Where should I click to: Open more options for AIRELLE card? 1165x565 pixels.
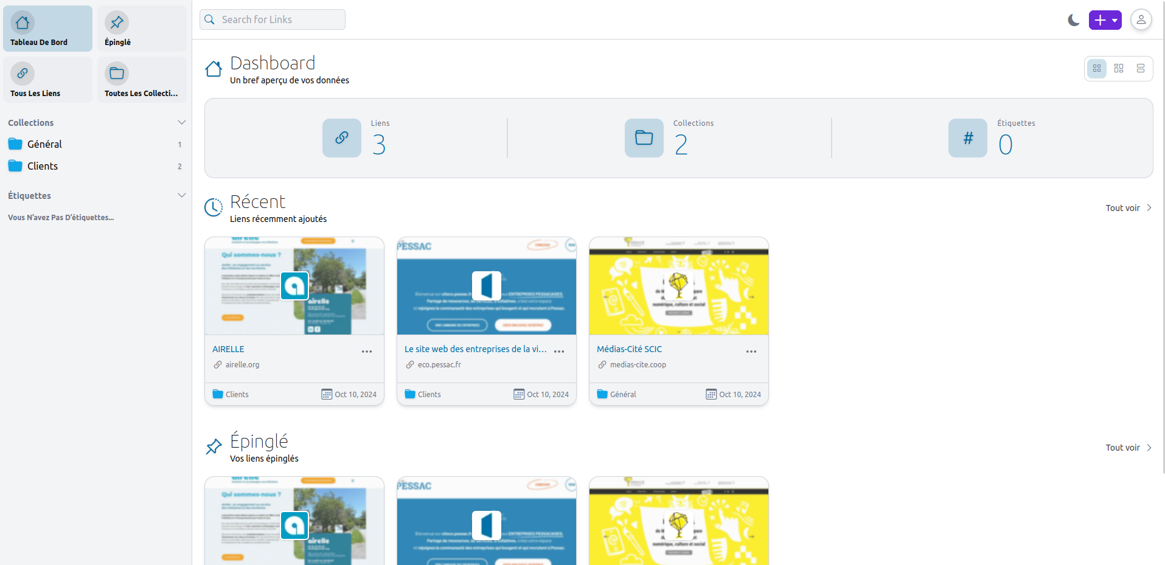(367, 352)
